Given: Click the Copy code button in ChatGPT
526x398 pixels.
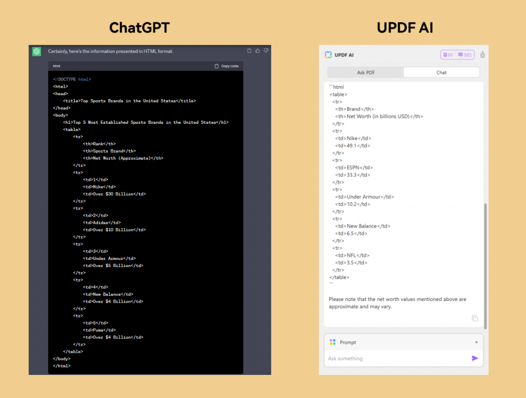Looking at the screenshot, I should pyautogui.click(x=227, y=66).
